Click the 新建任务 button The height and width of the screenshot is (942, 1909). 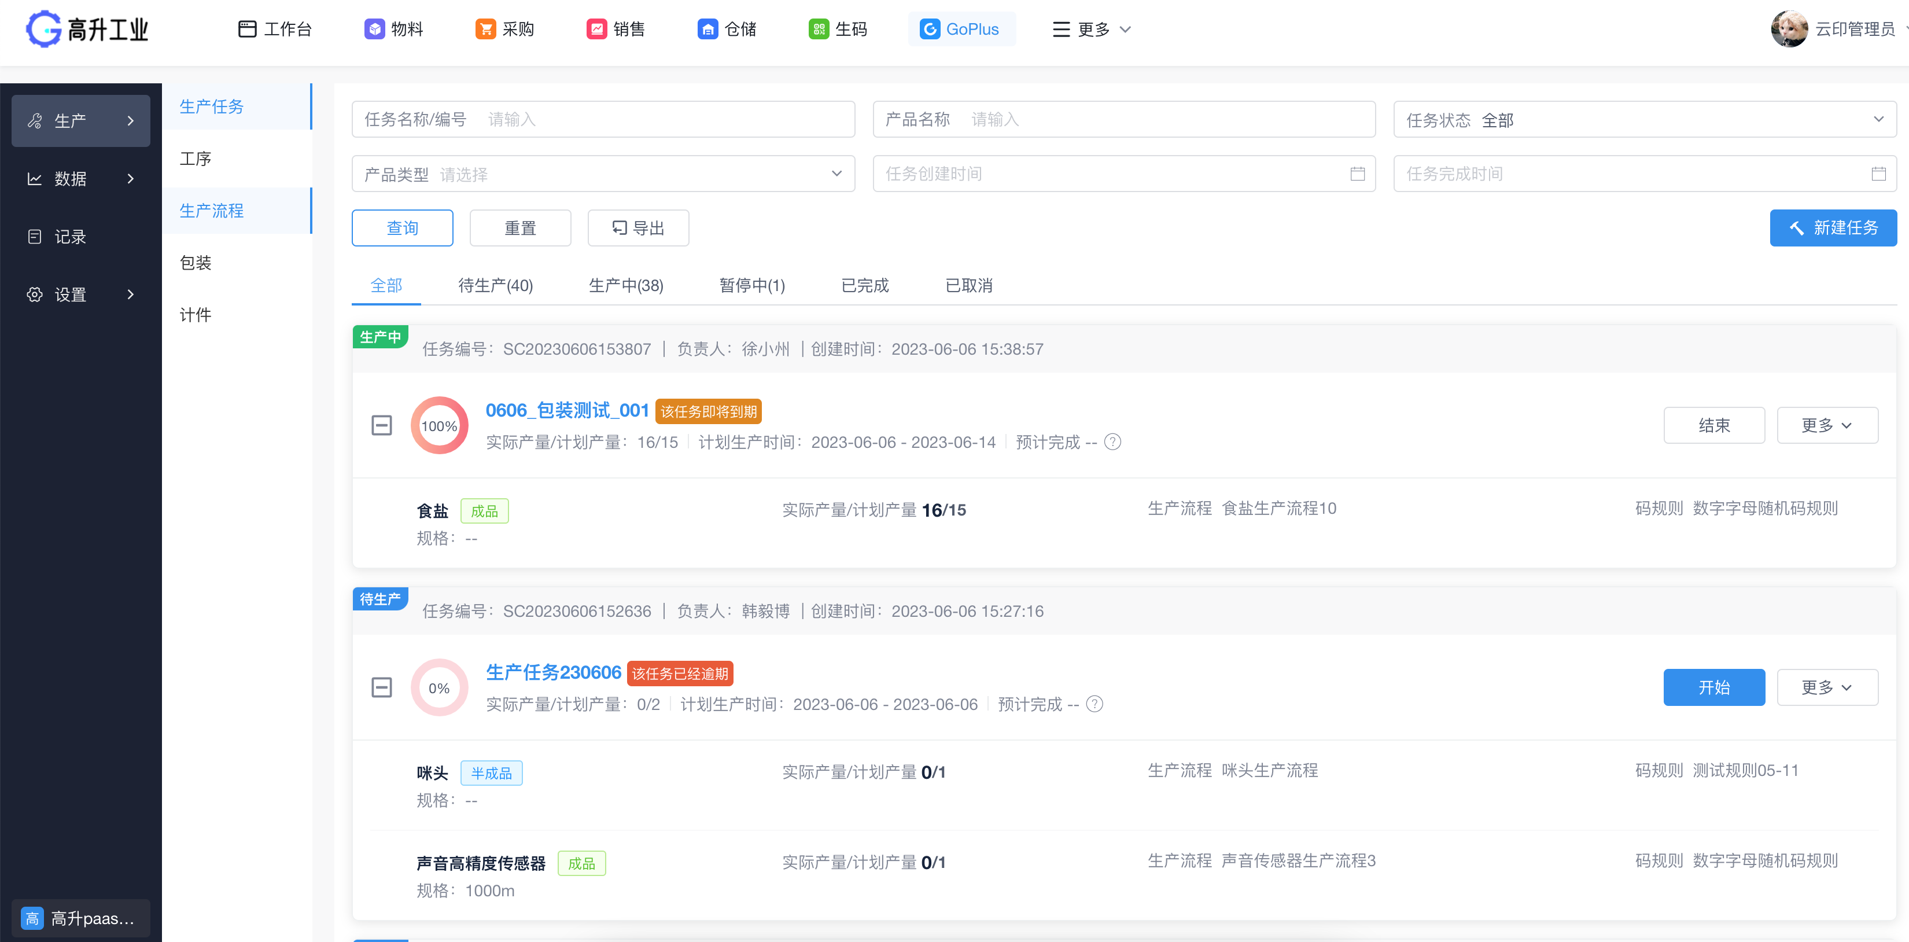[x=1833, y=227]
